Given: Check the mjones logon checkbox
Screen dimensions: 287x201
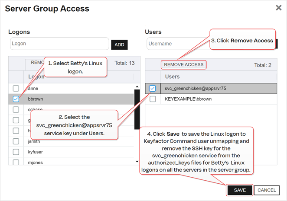Looking at the screenshot, I should (16, 163).
